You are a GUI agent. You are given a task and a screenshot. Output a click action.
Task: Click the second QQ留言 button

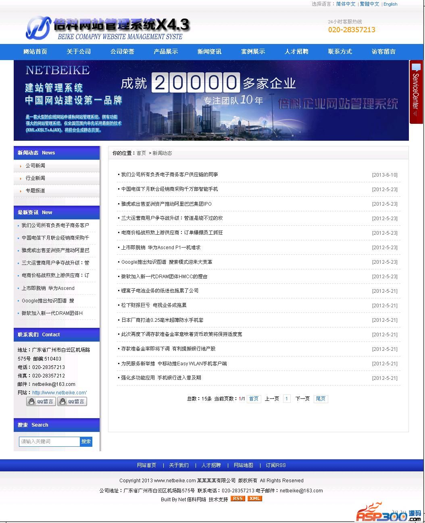(72, 402)
